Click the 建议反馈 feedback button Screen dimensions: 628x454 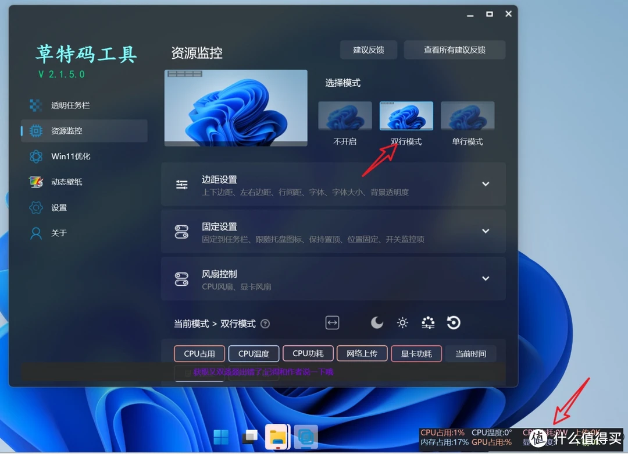click(x=368, y=49)
